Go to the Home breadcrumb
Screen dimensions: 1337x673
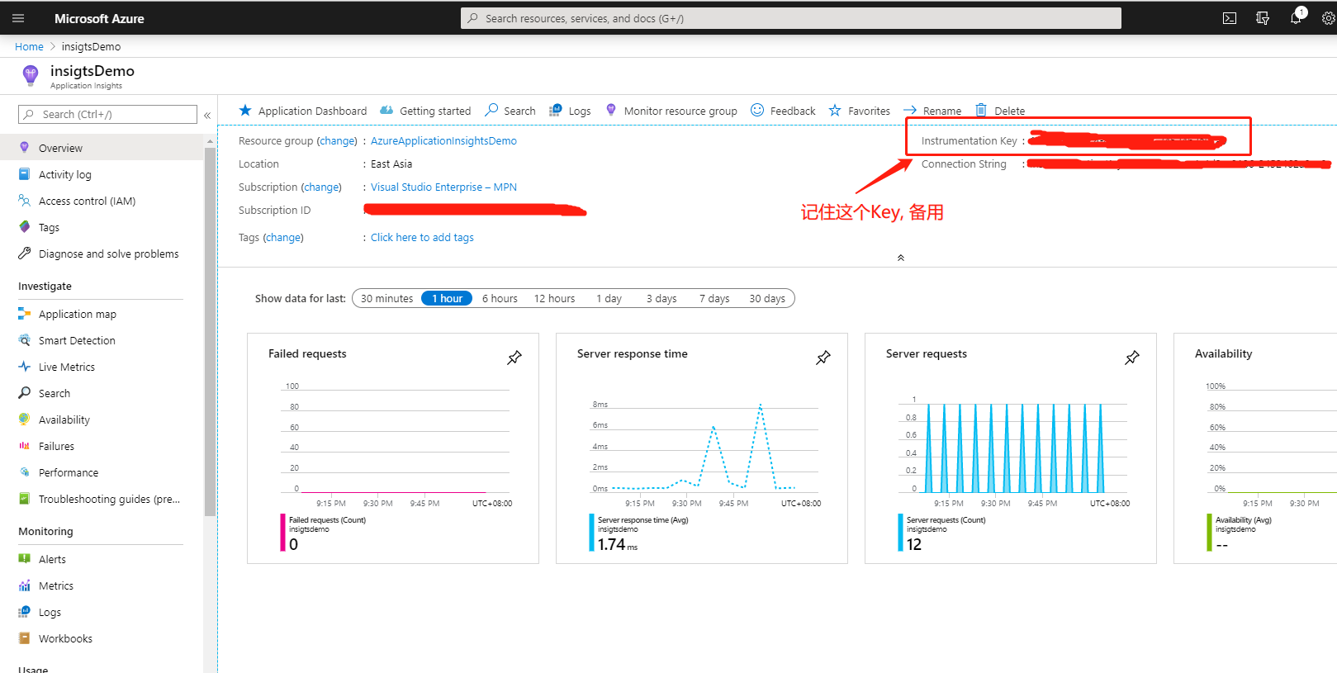(x=29, y=46)
